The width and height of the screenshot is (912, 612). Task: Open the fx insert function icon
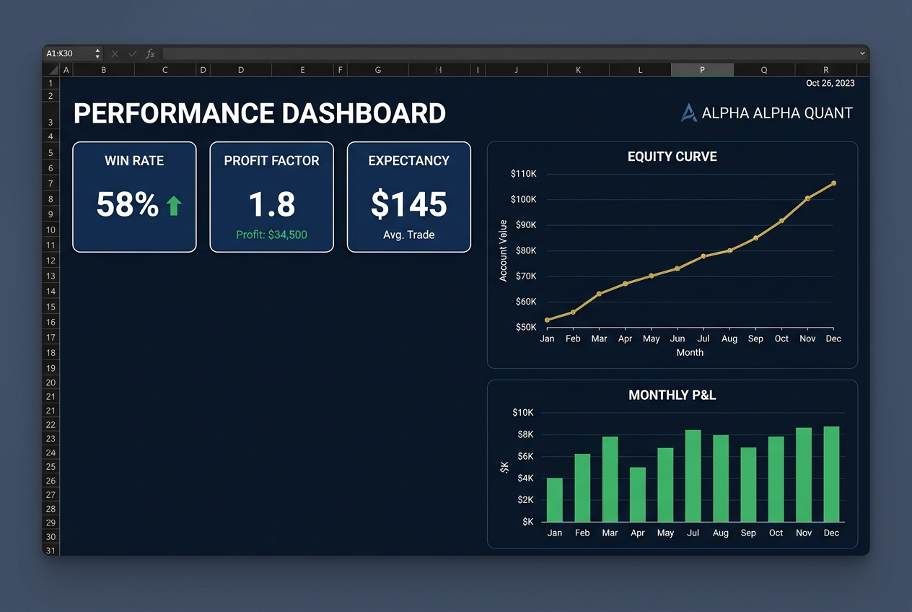click(150, 53)
